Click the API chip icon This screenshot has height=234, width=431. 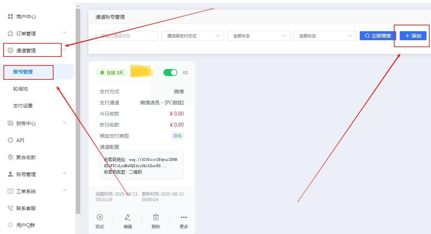tap(10, 140)
